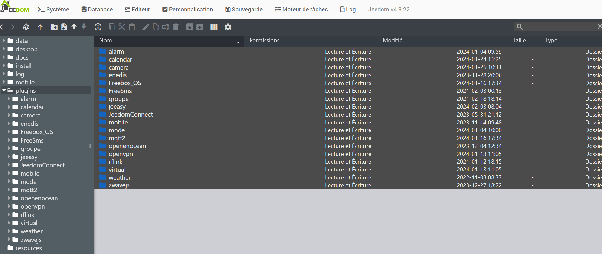Expand the zwavejs subfolder in the tree
602x254 pixels.
(9, 239)
